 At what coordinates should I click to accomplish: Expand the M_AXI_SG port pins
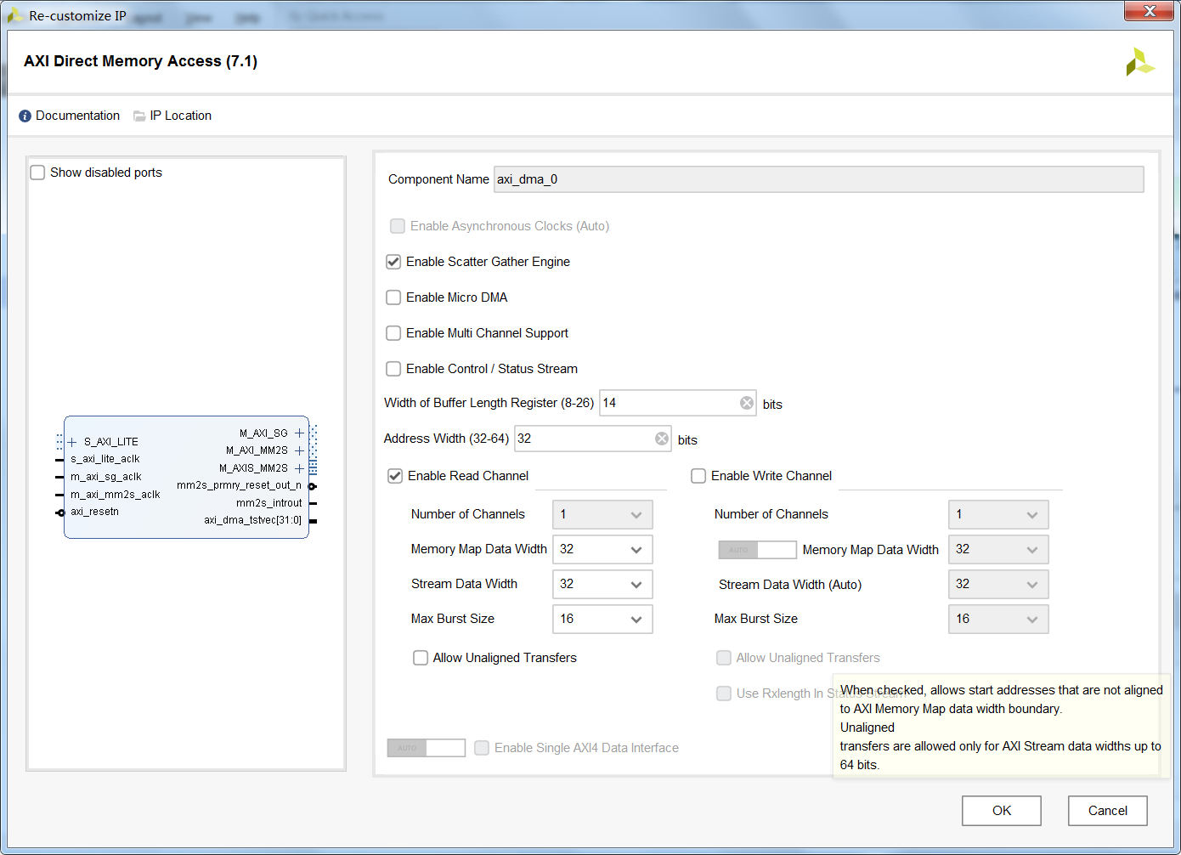point(299,433)
